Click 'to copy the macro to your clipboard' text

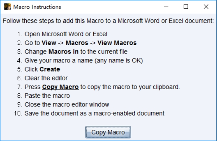tap(130, 87)
